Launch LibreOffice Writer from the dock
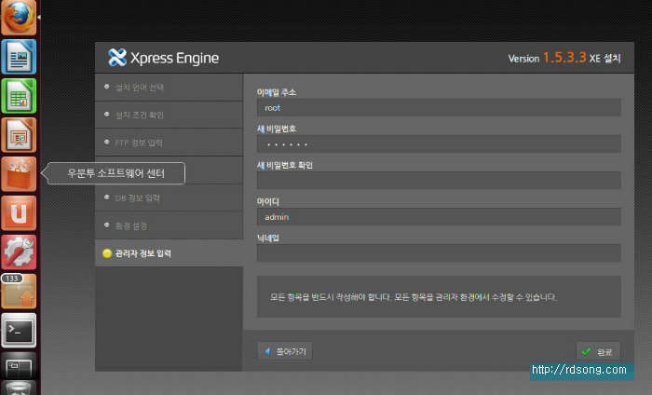652x395 pixels. (19, 57)
